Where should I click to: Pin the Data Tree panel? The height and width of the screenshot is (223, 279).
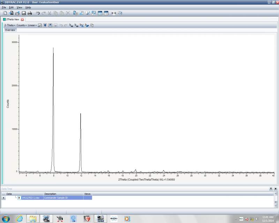pyautogui.click(x=271, y=189)
